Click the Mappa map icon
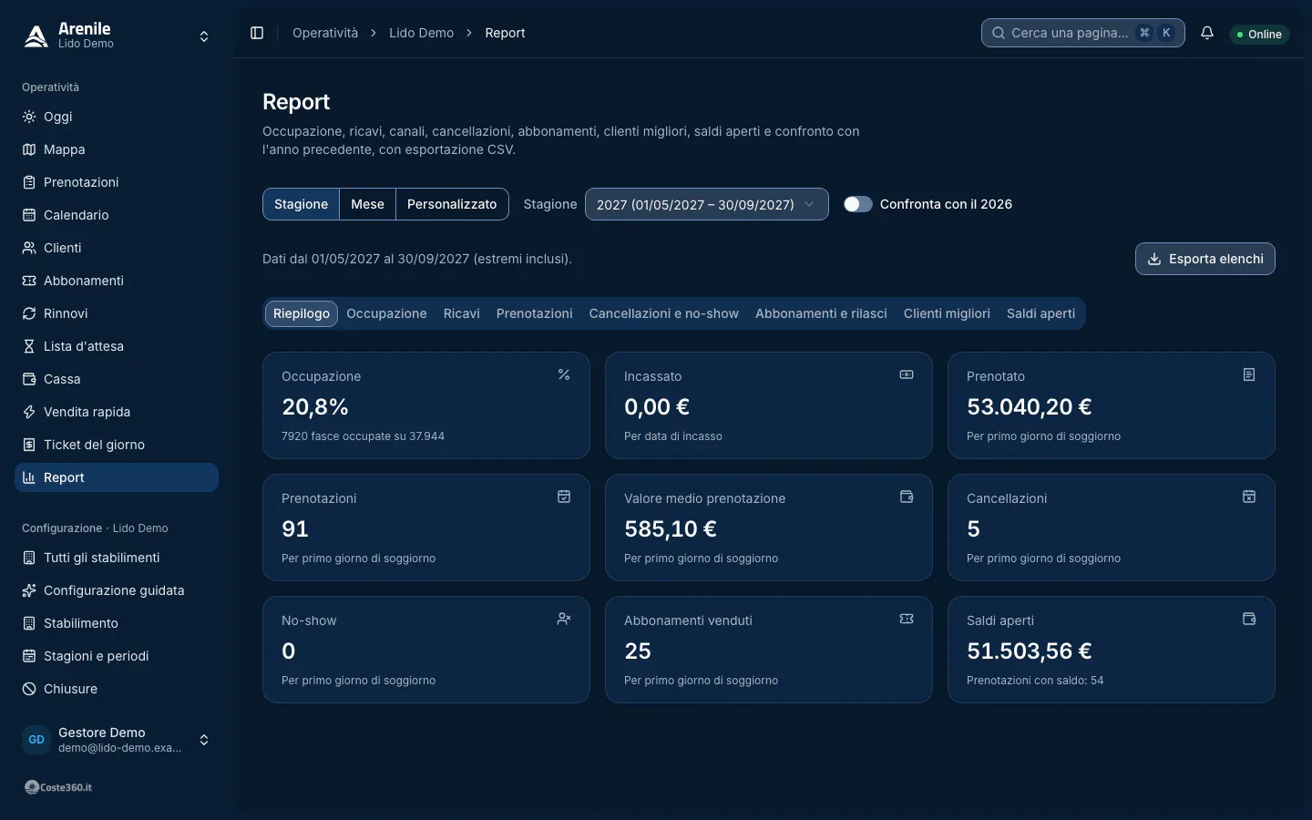Viewport: 1312px width, 820px height. pyautogui.click(x=29, y=149)
